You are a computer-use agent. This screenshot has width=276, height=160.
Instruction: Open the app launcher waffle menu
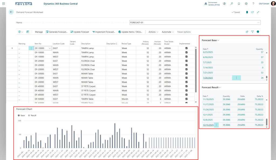coord(4,4)
